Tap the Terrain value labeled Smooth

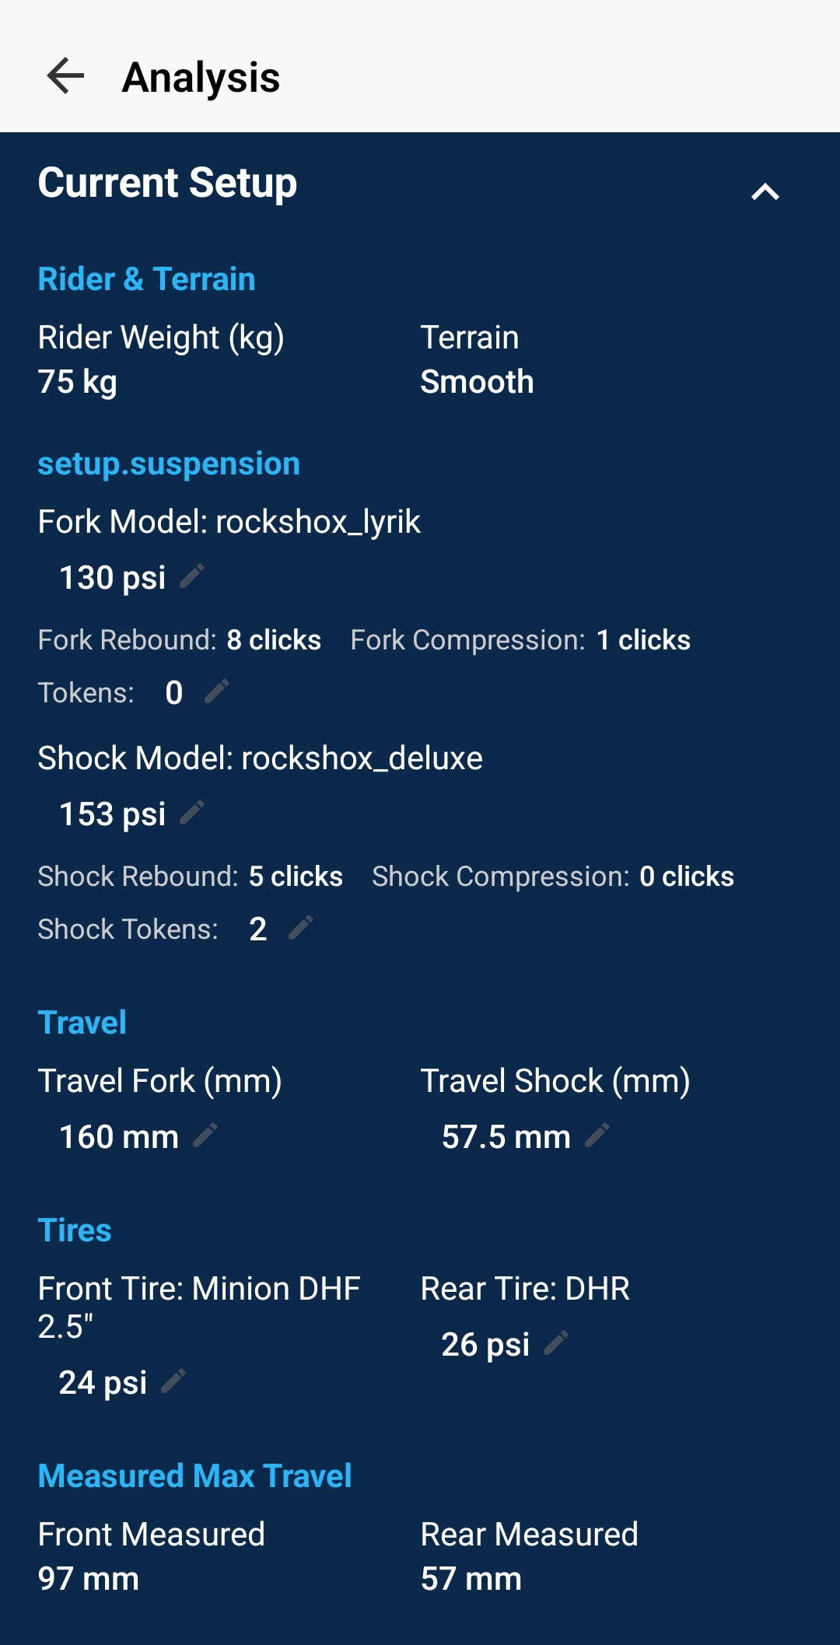[x=476, y=381]
